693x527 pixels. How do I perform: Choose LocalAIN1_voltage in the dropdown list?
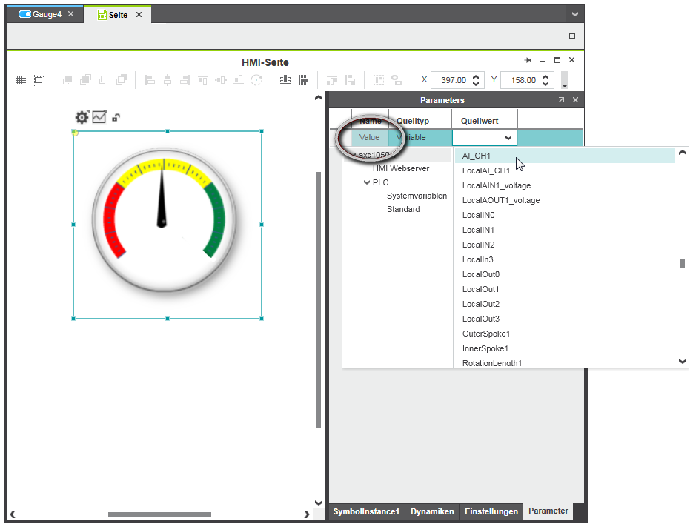coord(496,185)
